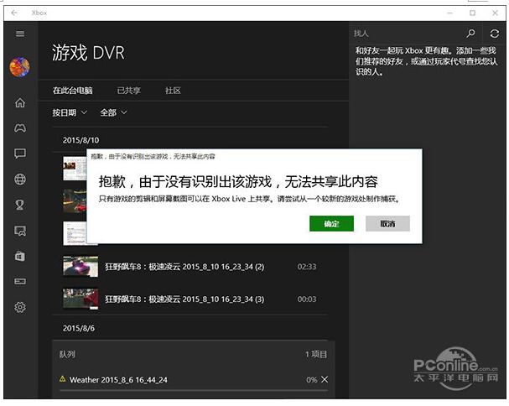Click the 确定 button in dialog
Screen dimensions: 509x406
331,224
